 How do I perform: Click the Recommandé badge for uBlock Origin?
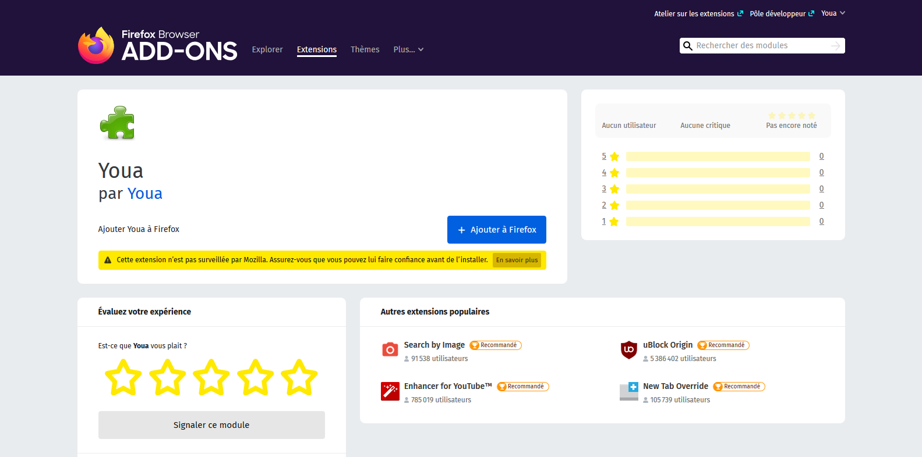click(723, 345)
